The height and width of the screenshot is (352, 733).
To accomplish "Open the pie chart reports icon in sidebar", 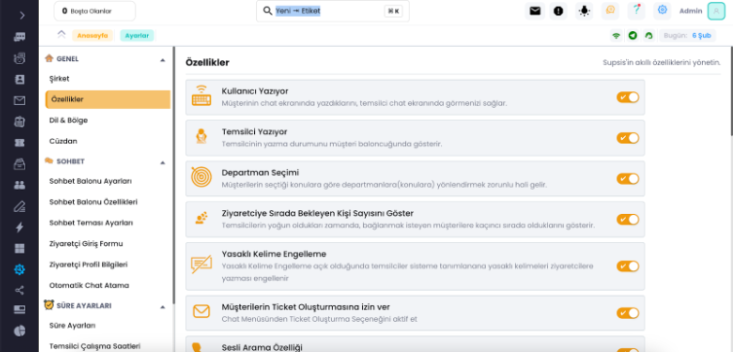I will click(x=19, y=331).
